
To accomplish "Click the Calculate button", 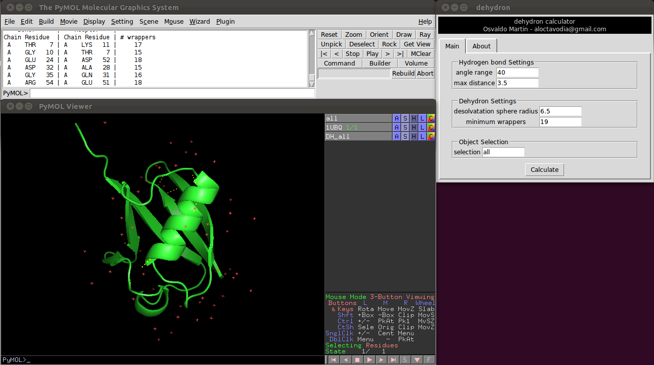I will pos(544,170).
